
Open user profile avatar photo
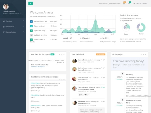click(x=6, y=7)
